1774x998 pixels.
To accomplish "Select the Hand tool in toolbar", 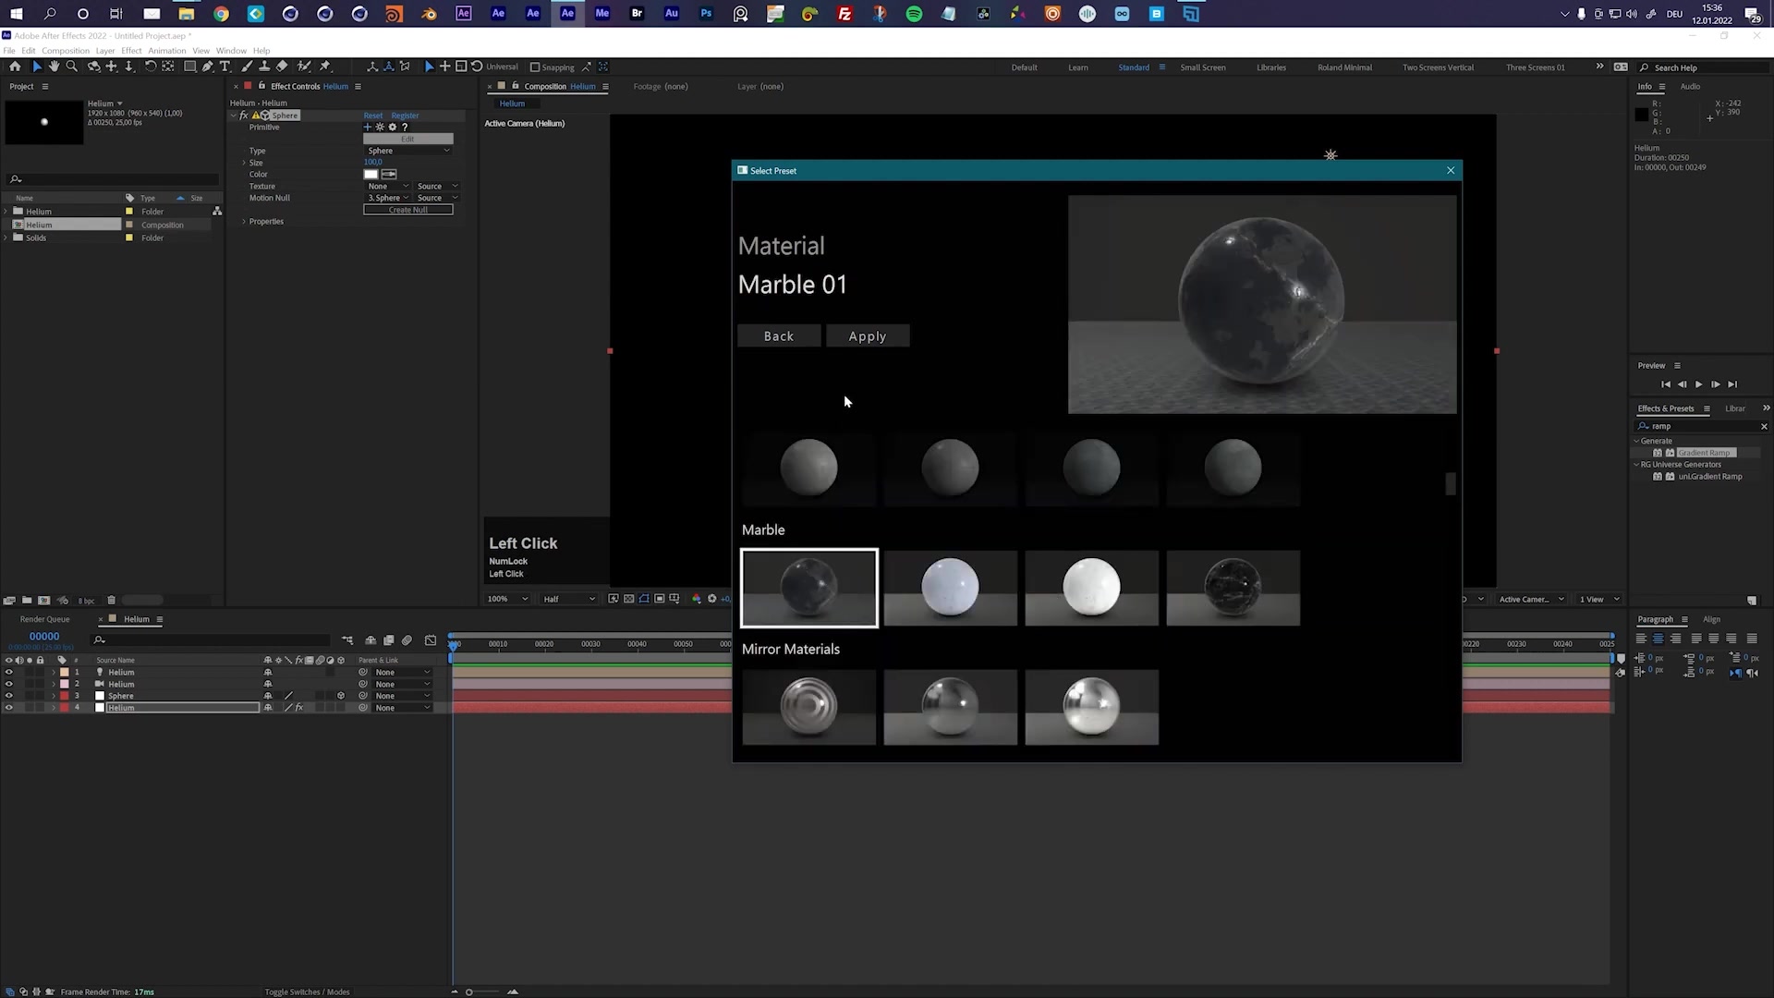I will (x=54, y=67).
